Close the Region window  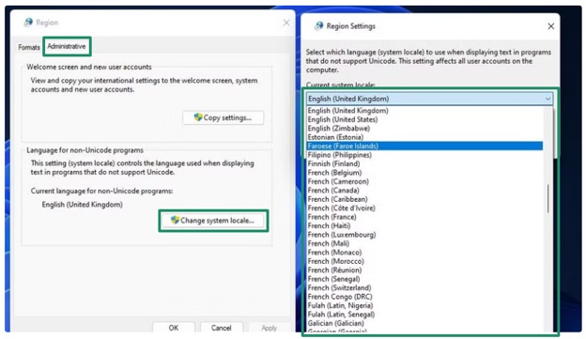[x=286, y=23]
